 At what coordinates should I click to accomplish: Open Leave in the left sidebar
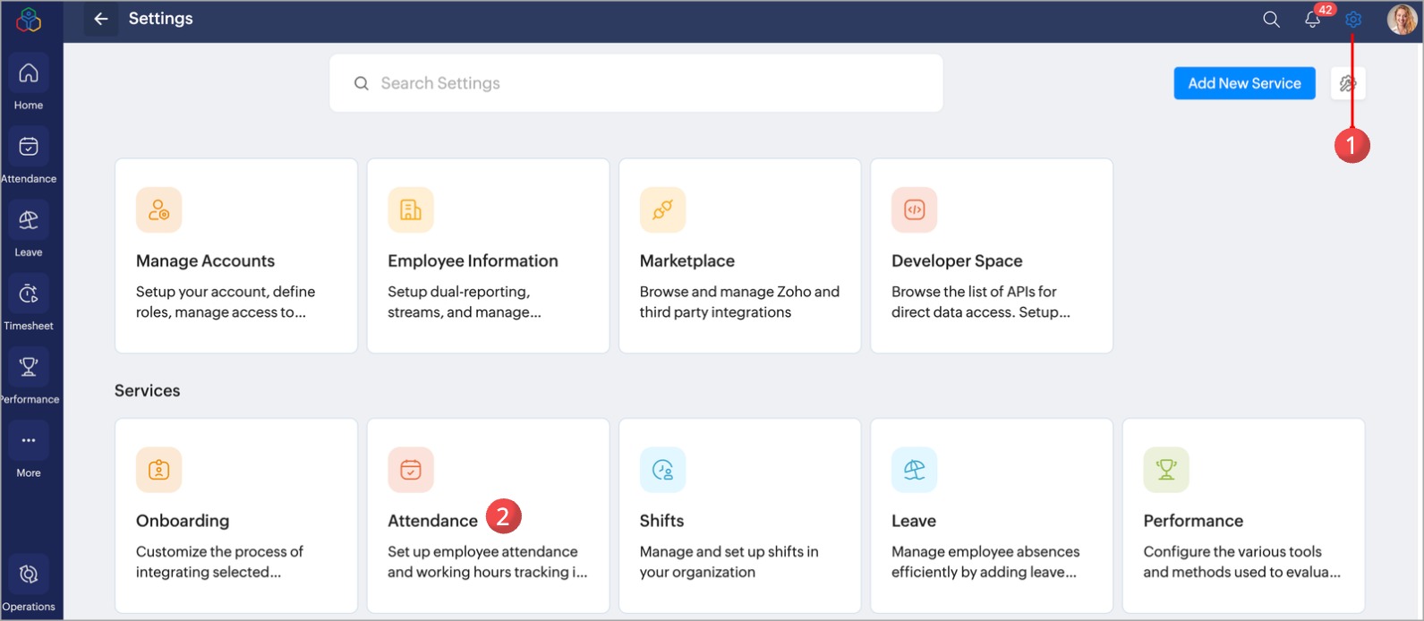point(29,230)
